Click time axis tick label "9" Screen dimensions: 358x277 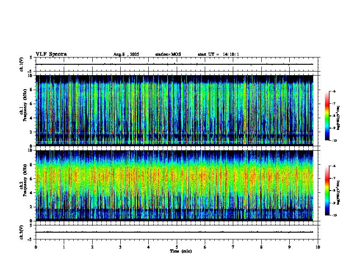[x=289, y=247]
